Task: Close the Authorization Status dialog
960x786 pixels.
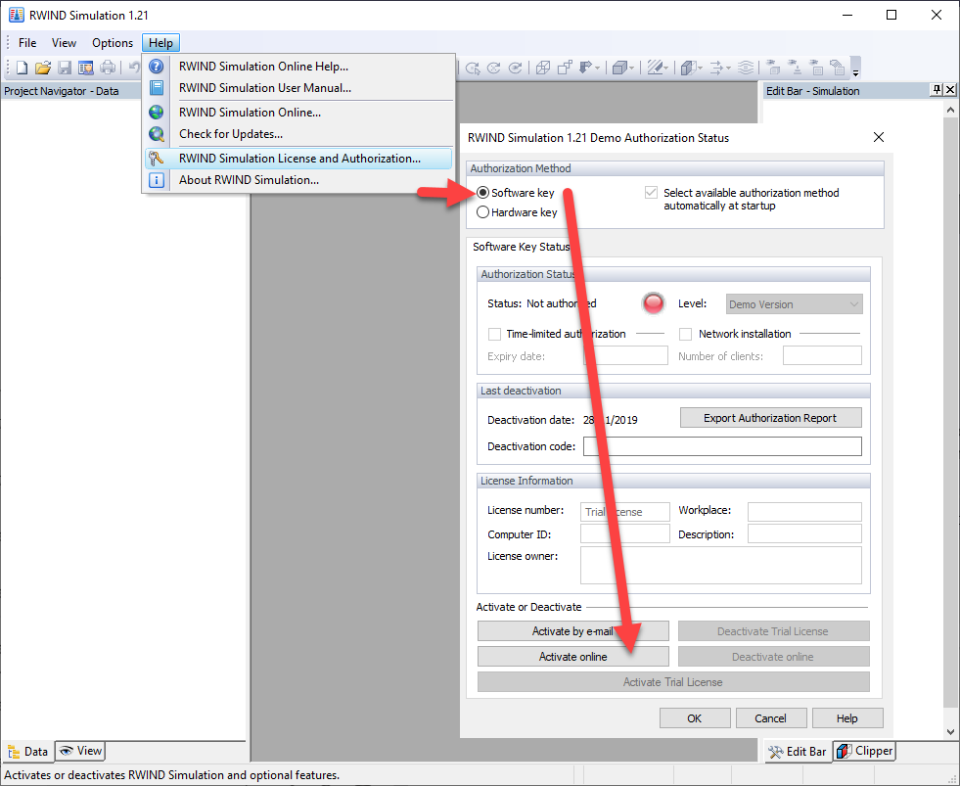Action: tap(879, 137)
